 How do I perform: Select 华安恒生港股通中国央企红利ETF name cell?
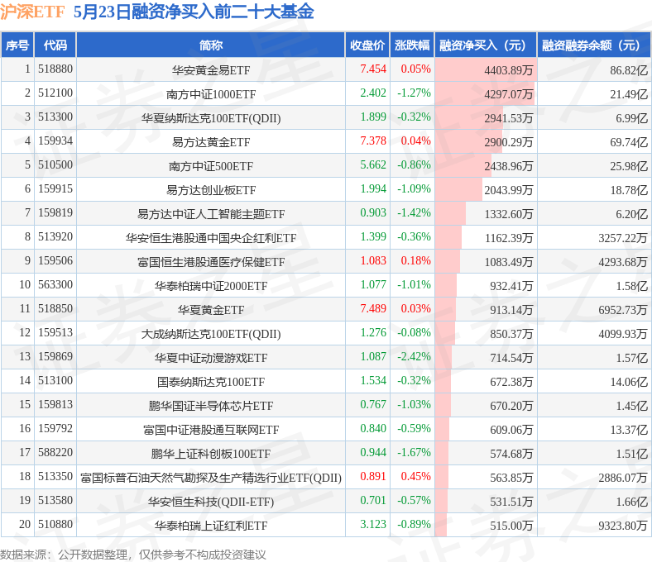point(211,238)
